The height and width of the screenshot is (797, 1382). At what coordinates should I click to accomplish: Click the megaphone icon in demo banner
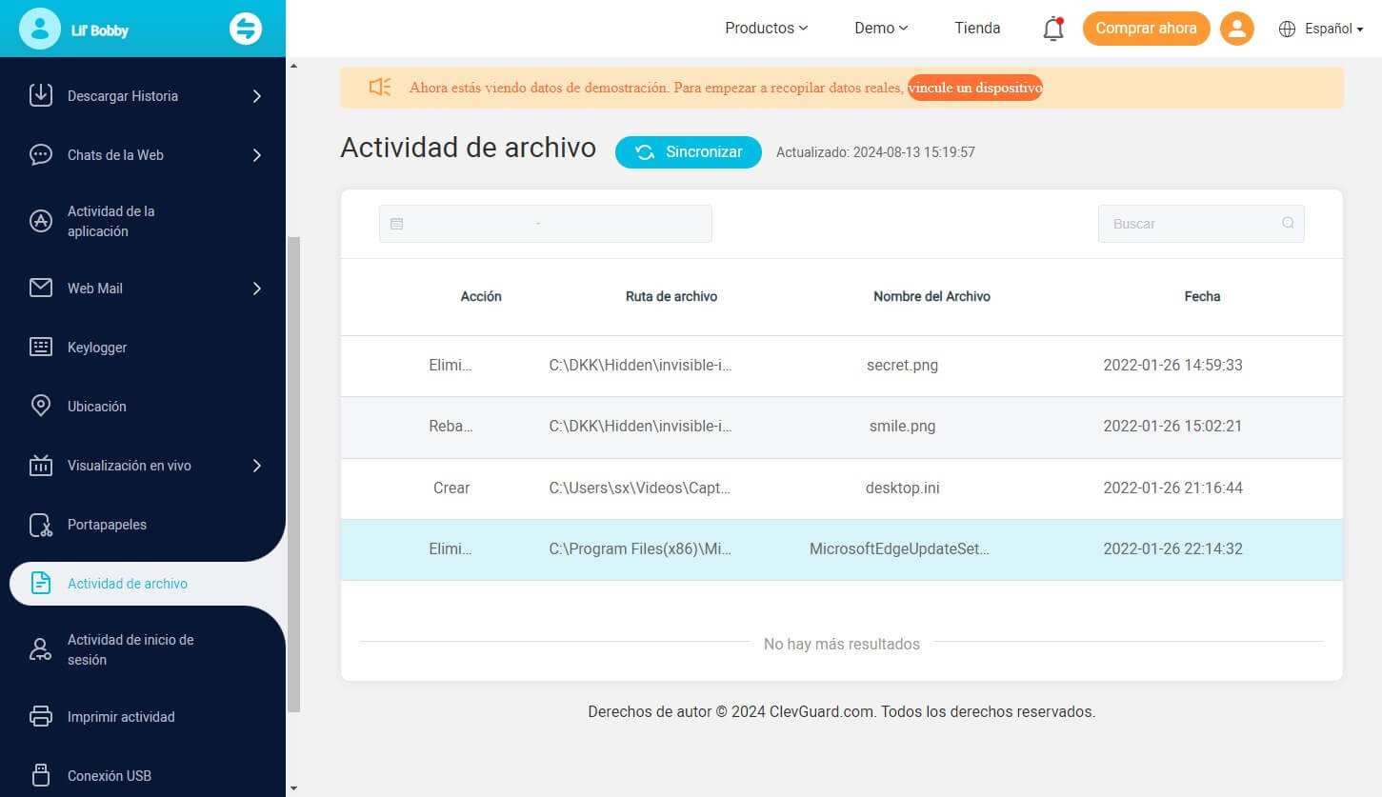[x=380, y=88]
